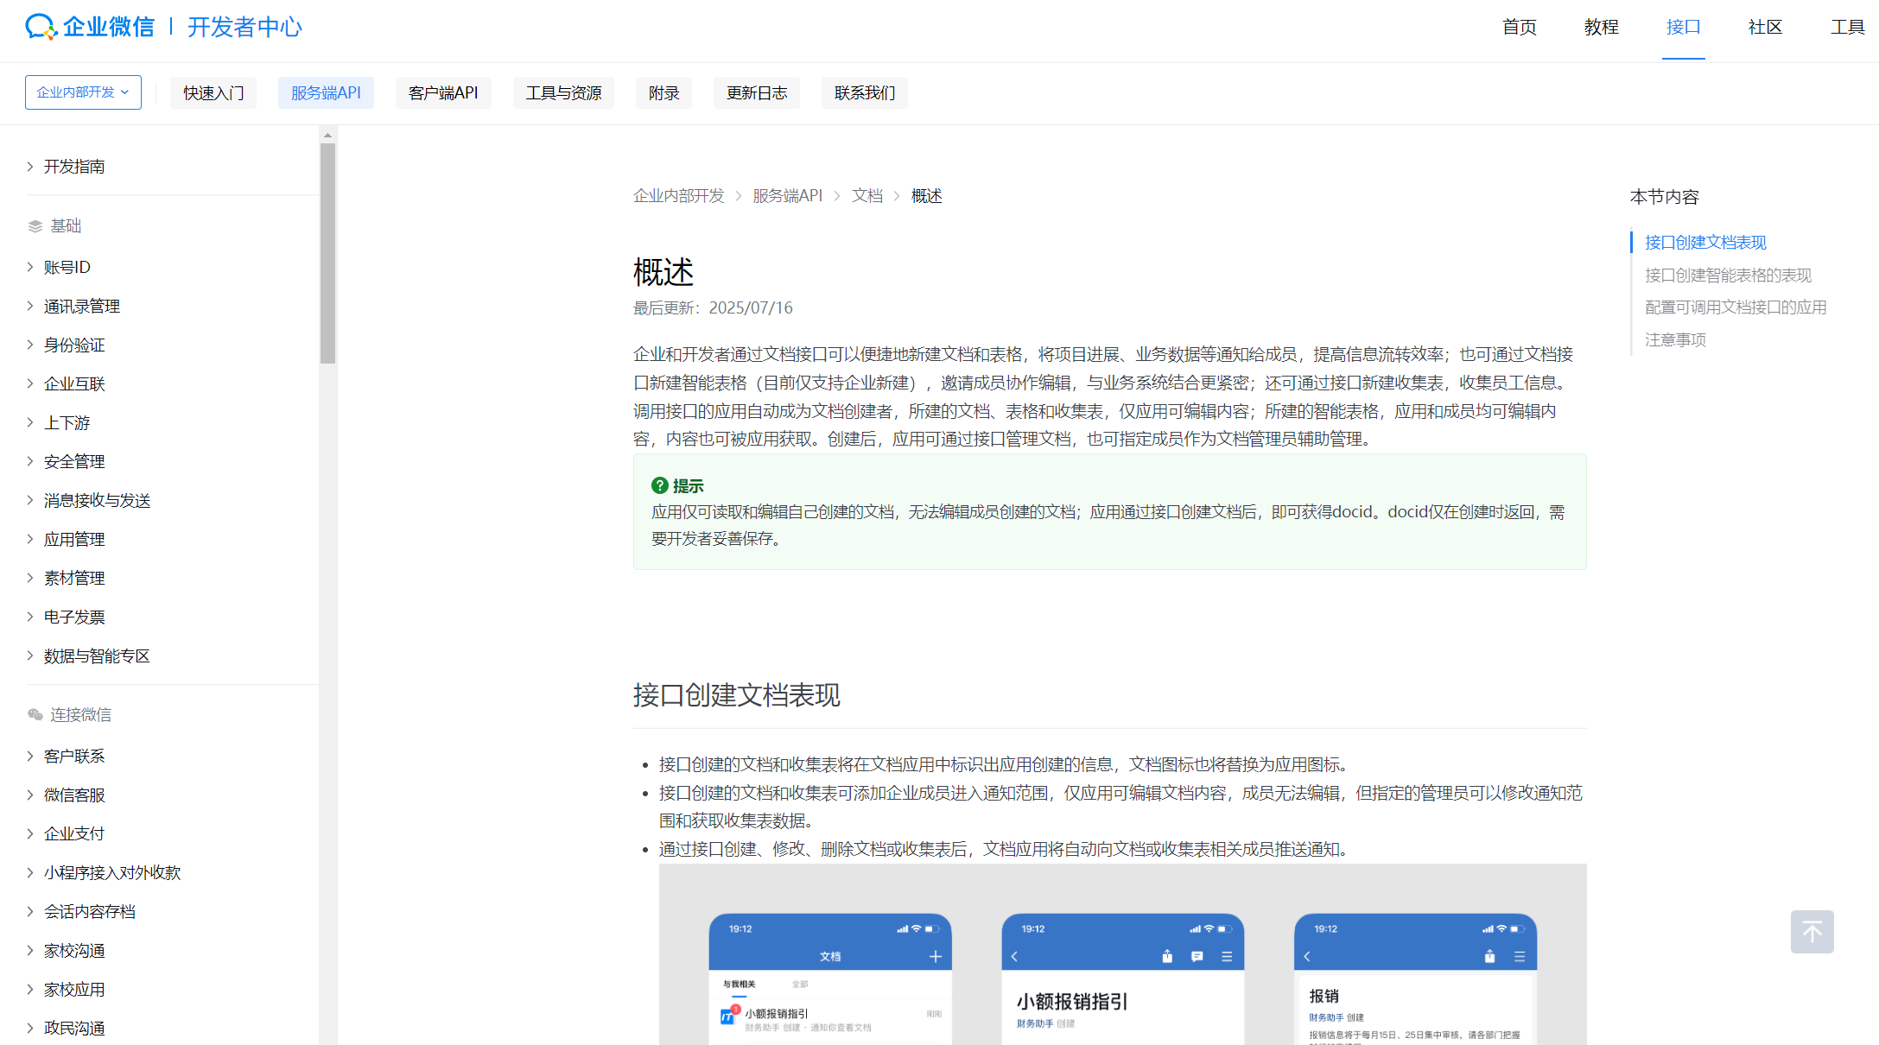Open the 教程 top navigation item
Screen dimensions: 1879x1045
pos(1601,28)
